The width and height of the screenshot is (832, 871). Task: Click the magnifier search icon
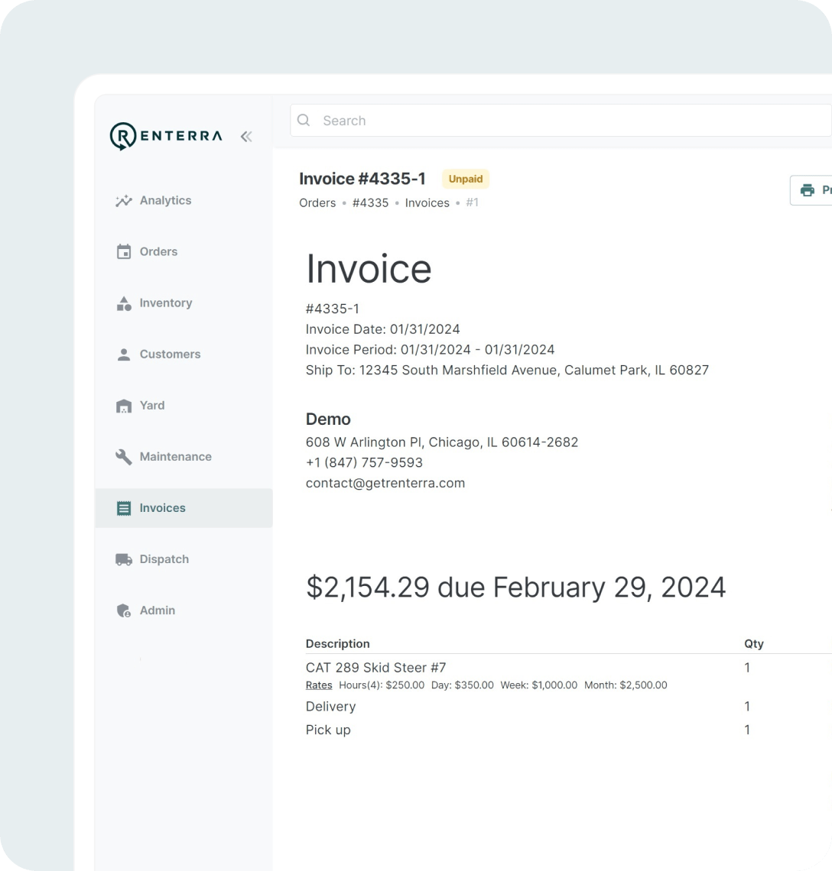point(304,121)
